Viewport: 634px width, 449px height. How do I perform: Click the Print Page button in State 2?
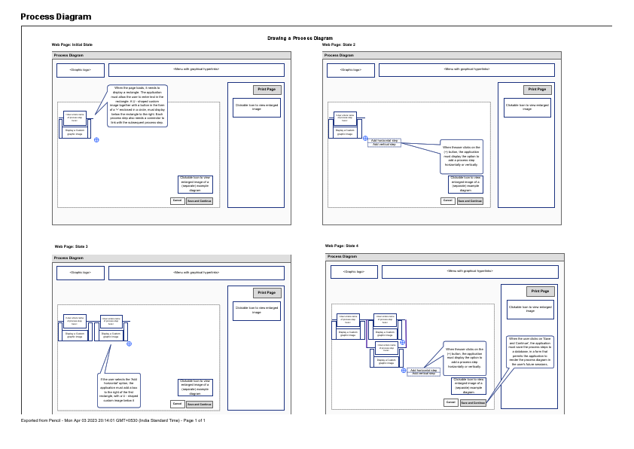click(x=537, y=90)
